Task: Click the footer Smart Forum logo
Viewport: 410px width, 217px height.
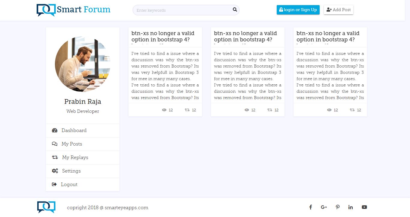Action: coord(46,207)
